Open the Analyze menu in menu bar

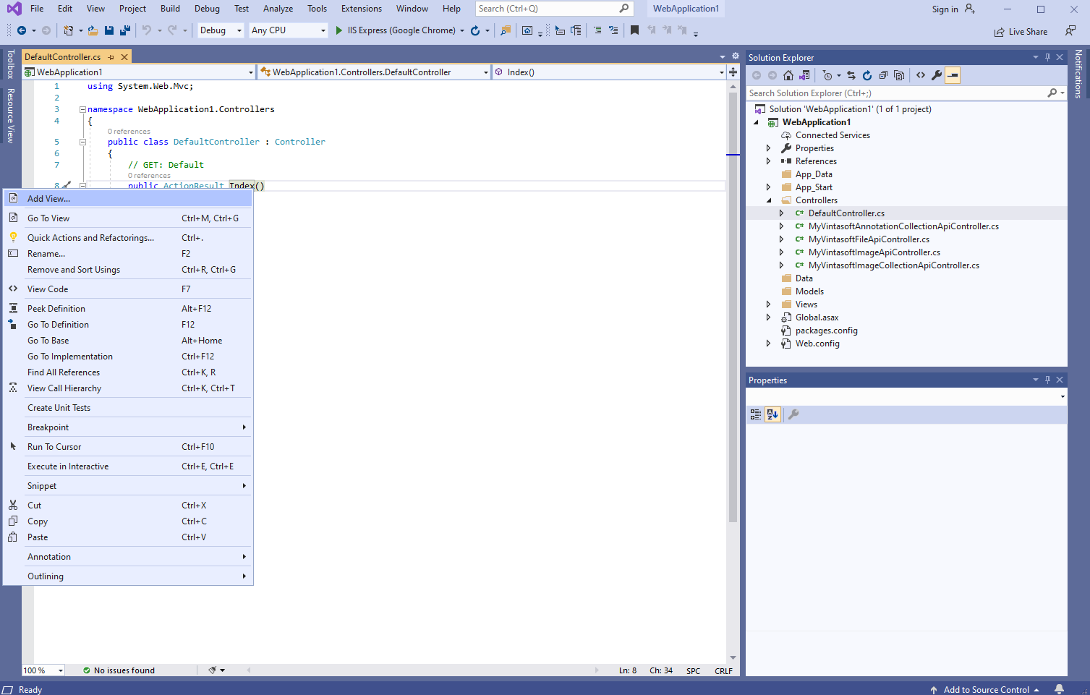[278, 9]
